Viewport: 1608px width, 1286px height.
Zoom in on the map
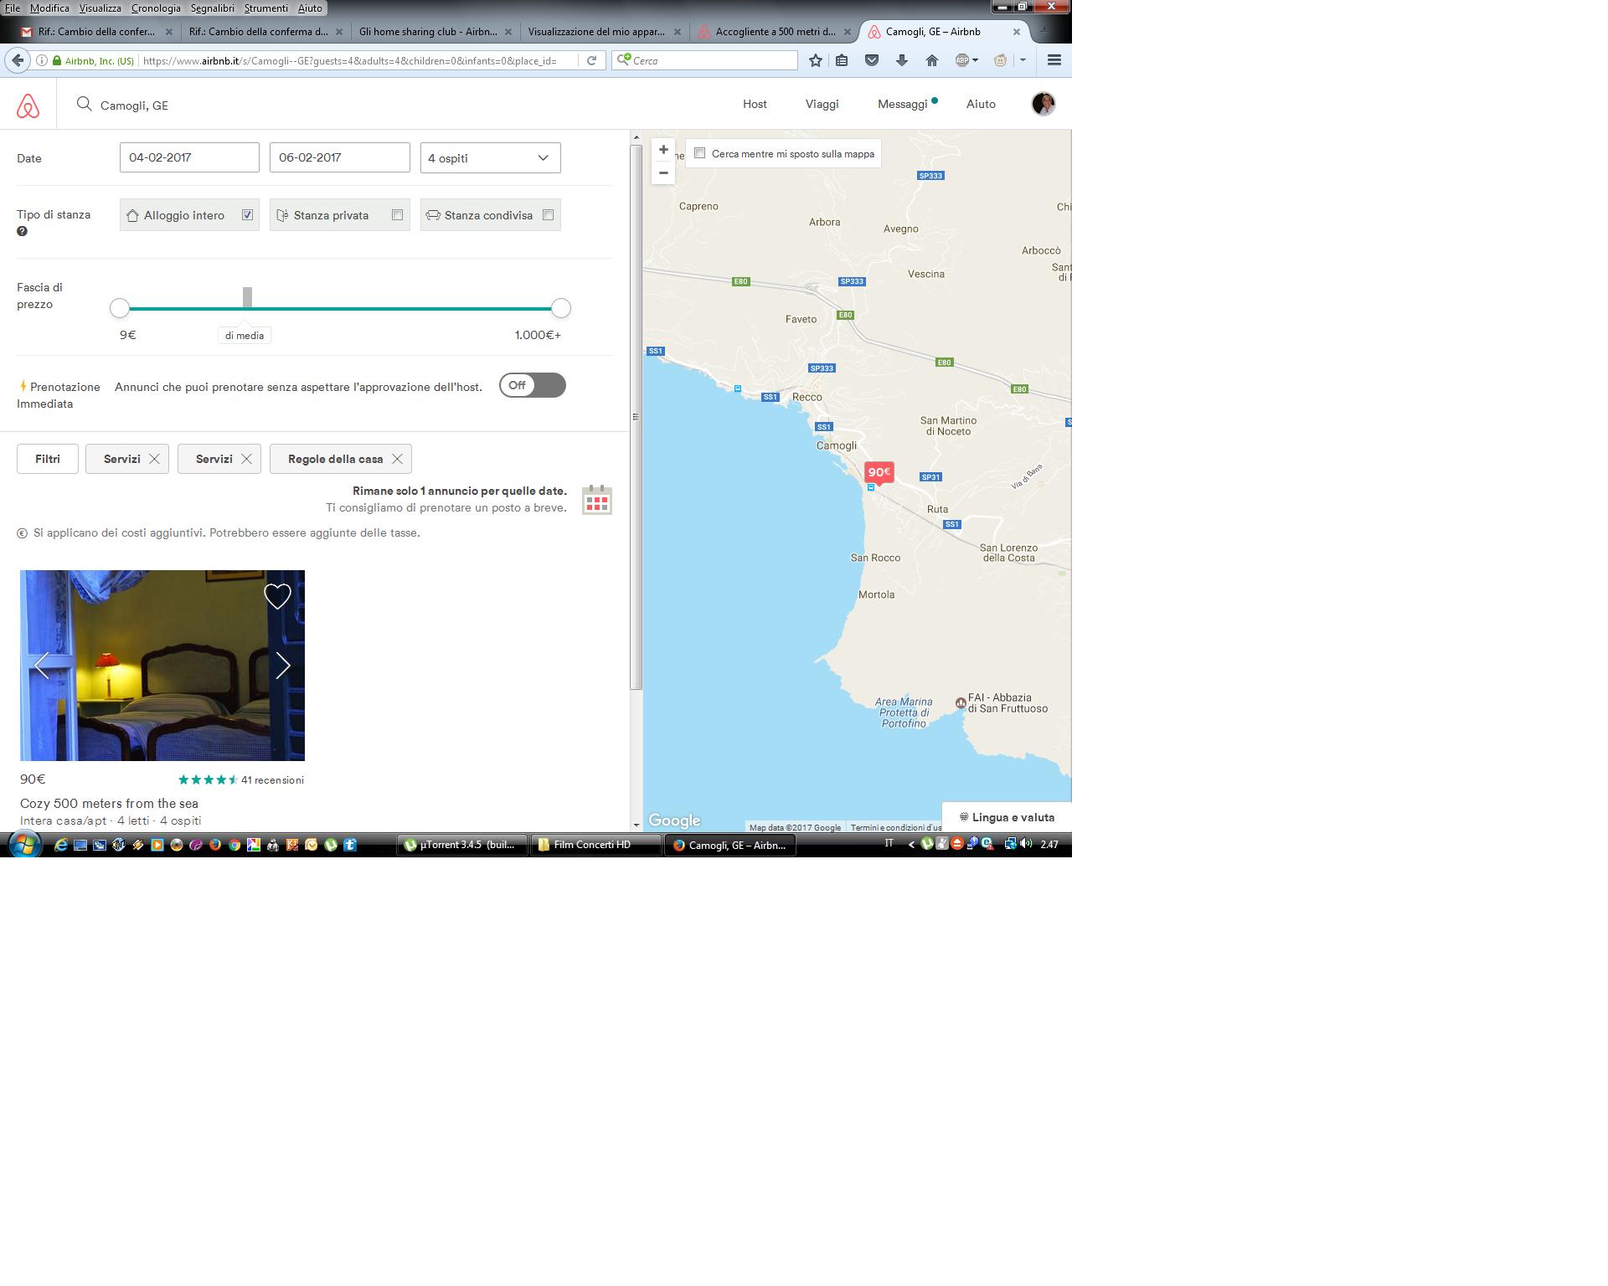click(x=663, y=151)
